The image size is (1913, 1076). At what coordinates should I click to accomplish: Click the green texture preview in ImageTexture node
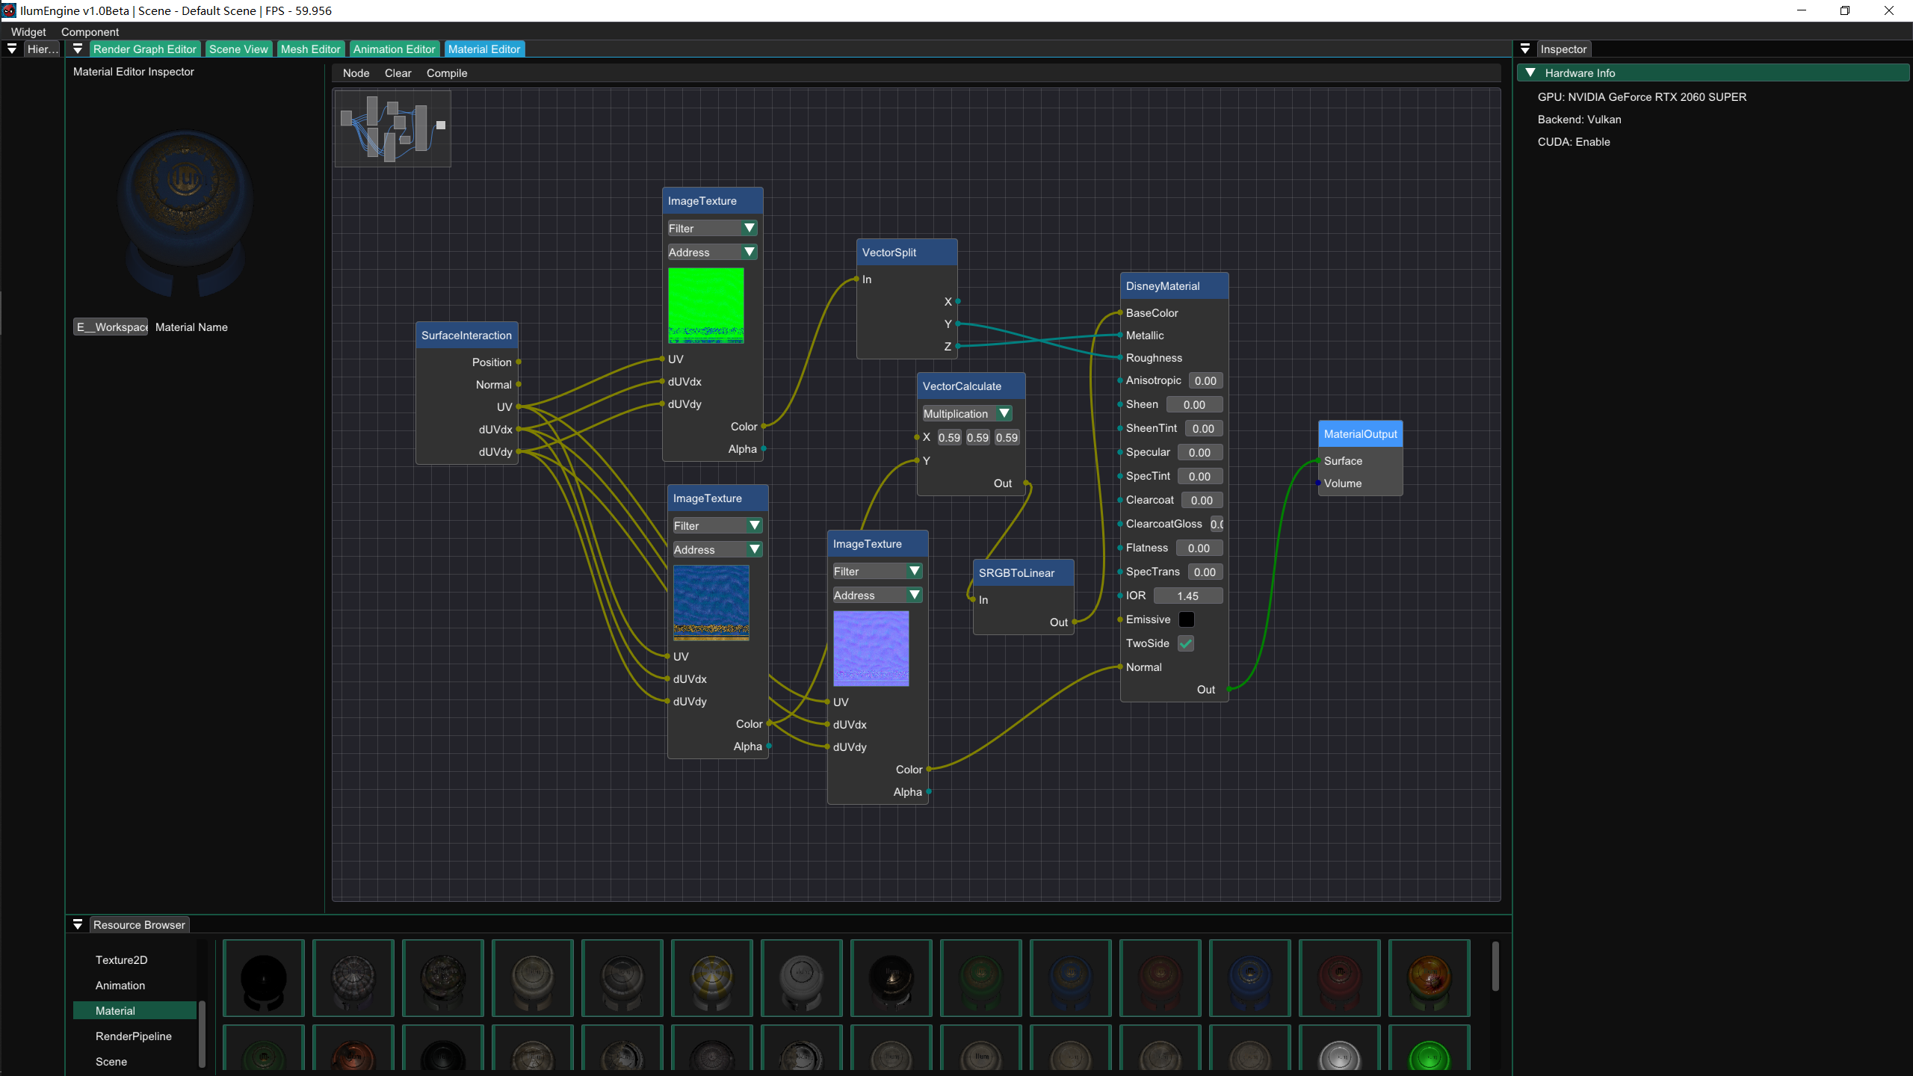[x=705, y=305]
